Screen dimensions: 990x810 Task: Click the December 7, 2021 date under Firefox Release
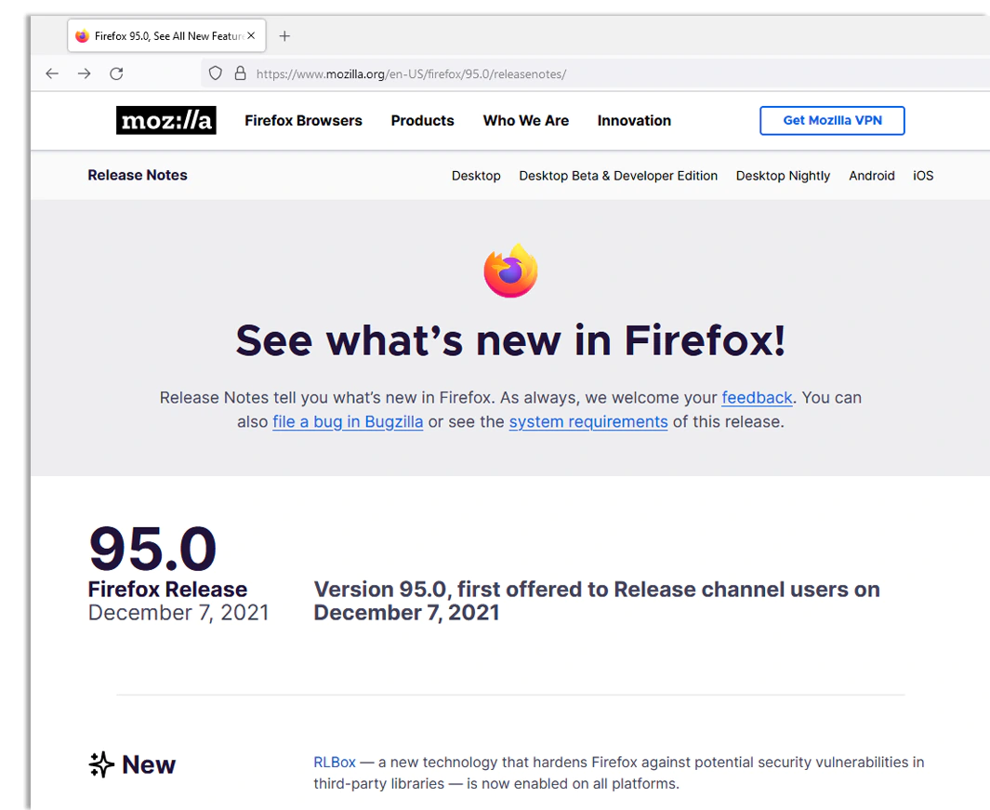(178, 612)
